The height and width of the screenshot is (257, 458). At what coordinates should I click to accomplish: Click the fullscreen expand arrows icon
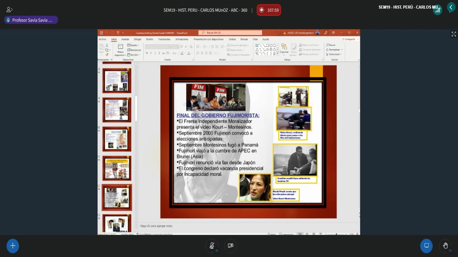[453, 34]
